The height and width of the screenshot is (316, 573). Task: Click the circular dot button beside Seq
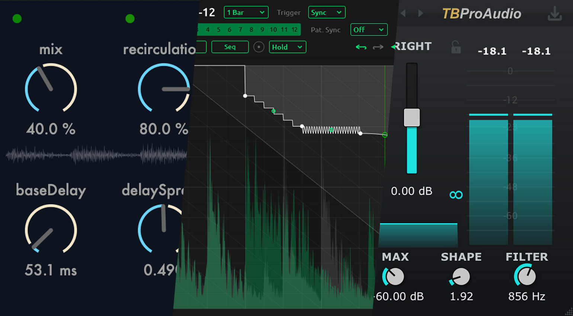click(259, 47)
